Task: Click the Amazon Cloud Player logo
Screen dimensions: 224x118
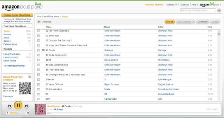Action: pyautogui.click(x=22, y=7)
